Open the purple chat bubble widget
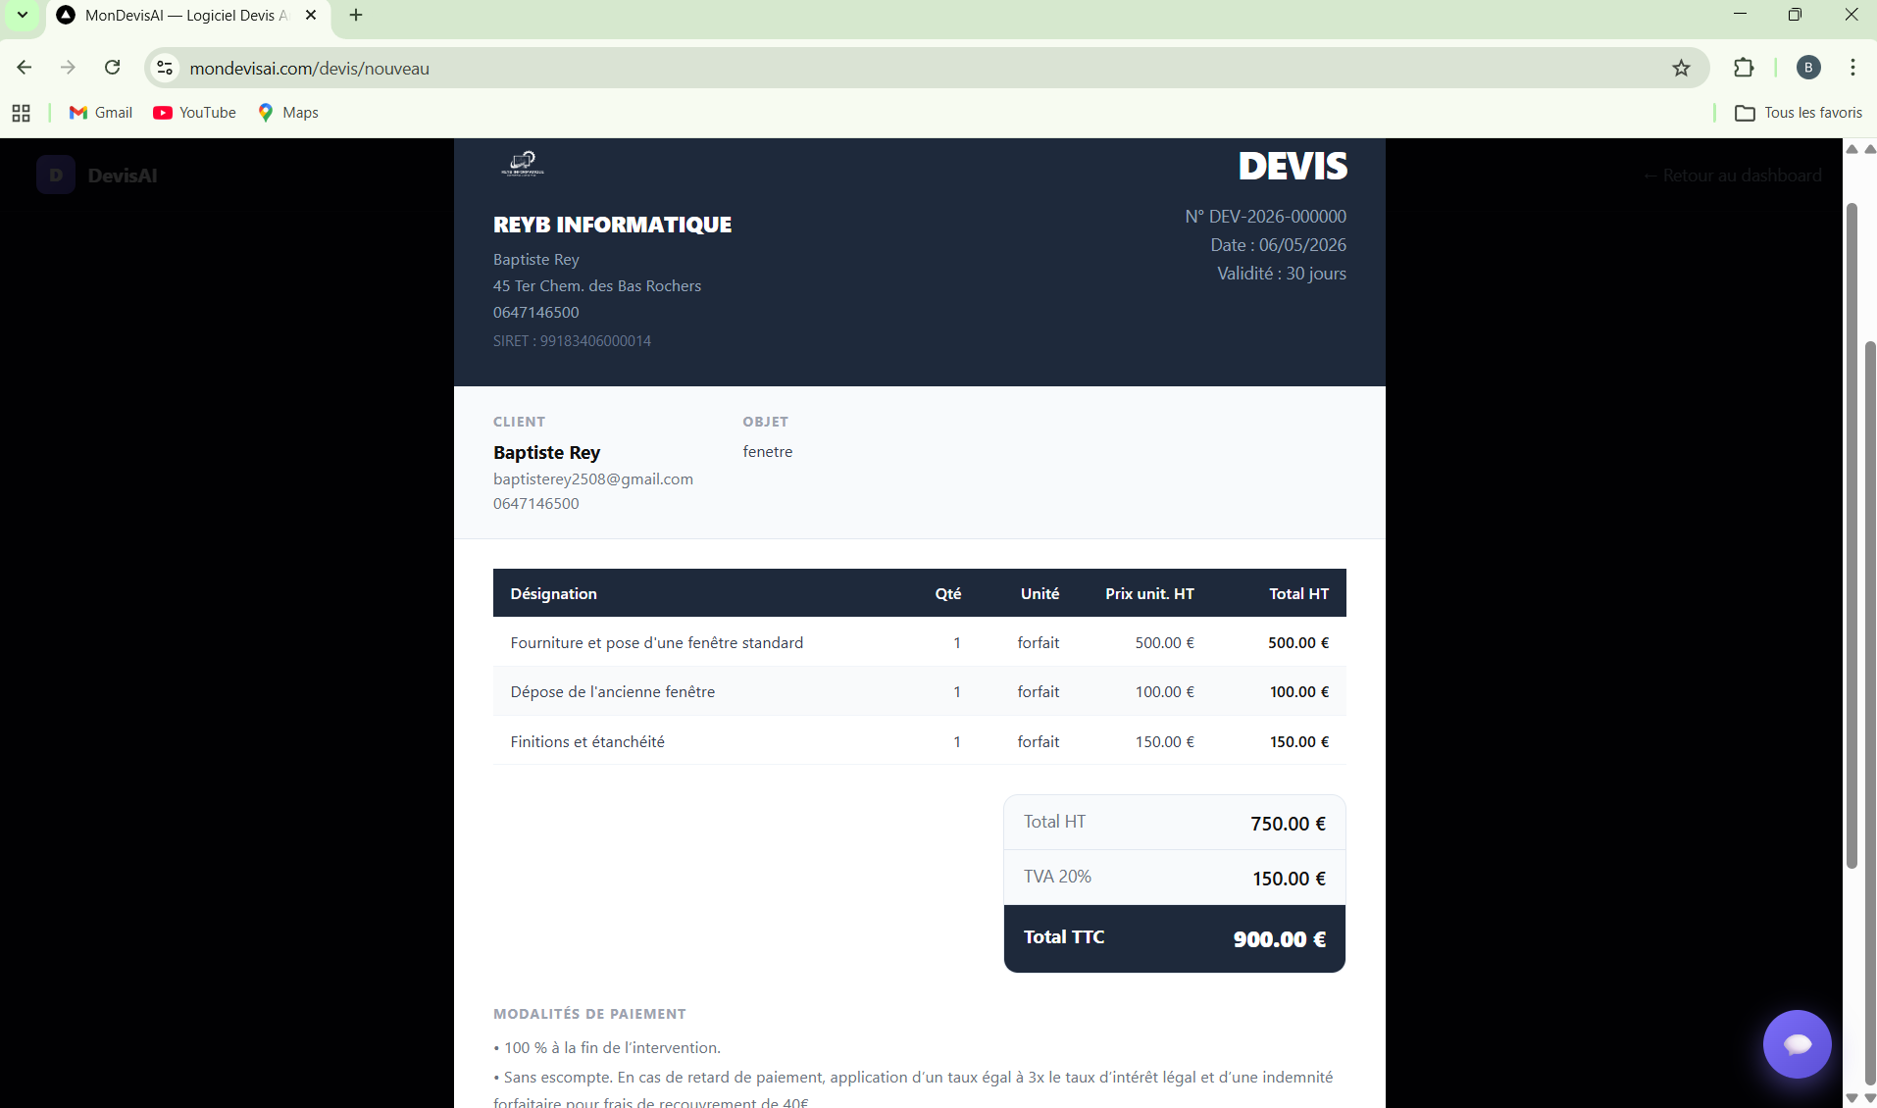Image resolution: width=1877 pixels, height=1108 pixels. click(1797, 1044)
